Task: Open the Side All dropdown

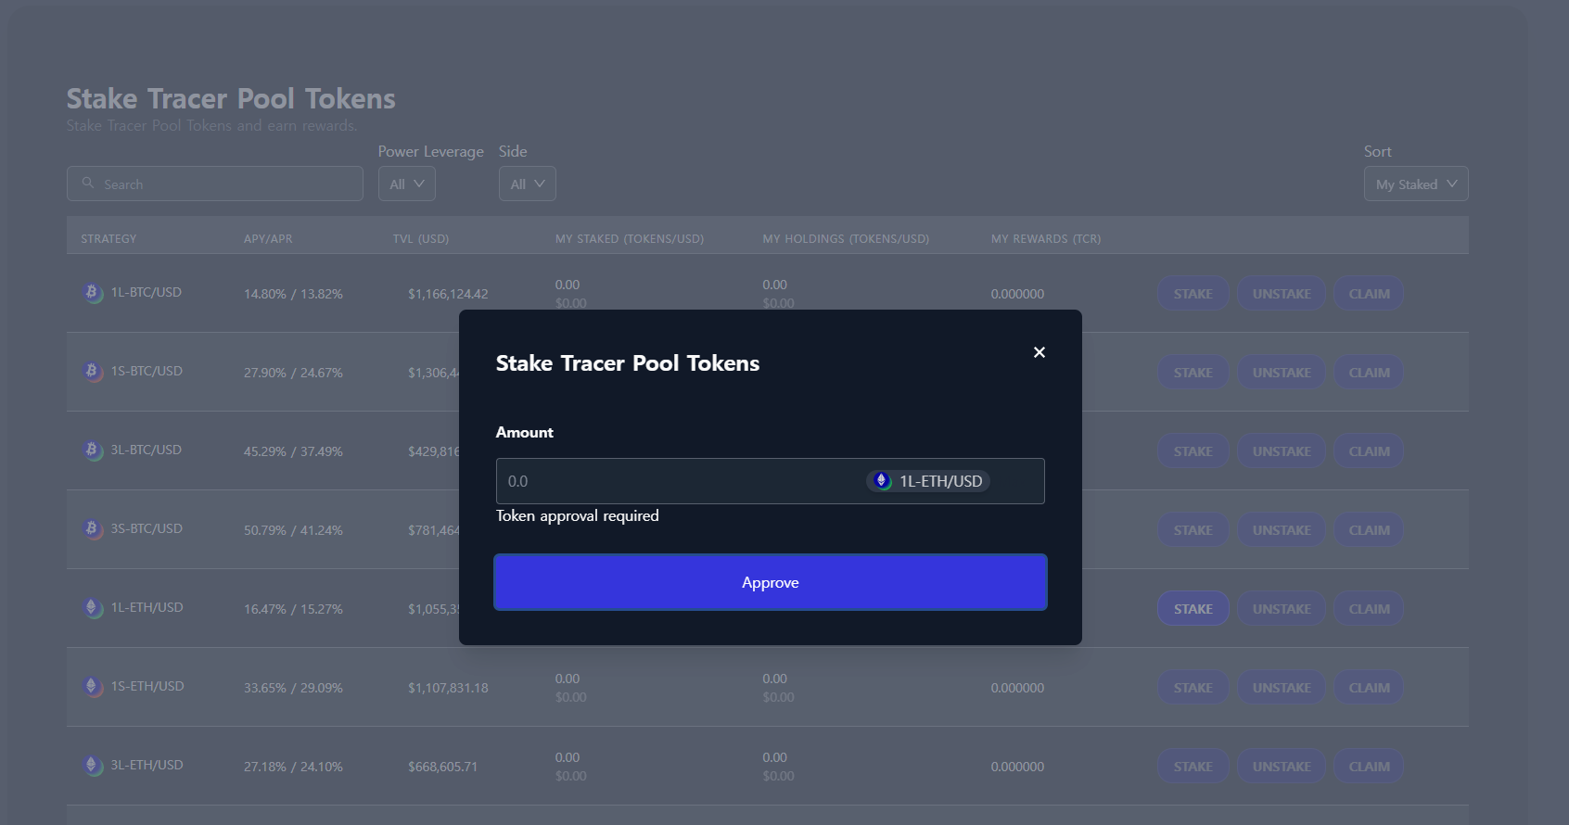Action: pyautogui.click(x=528, y=184)
